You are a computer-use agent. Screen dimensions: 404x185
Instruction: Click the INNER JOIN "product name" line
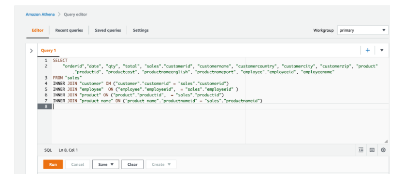[x=158, y=101]
